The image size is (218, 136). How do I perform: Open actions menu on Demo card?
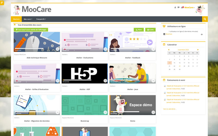[153, 112]
